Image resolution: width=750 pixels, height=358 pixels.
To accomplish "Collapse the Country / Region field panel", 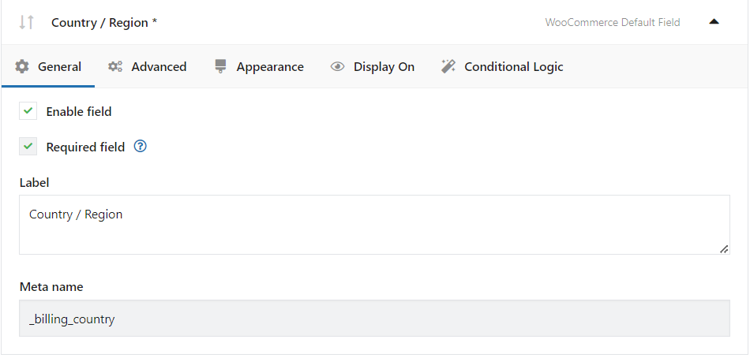I will 714,21.
